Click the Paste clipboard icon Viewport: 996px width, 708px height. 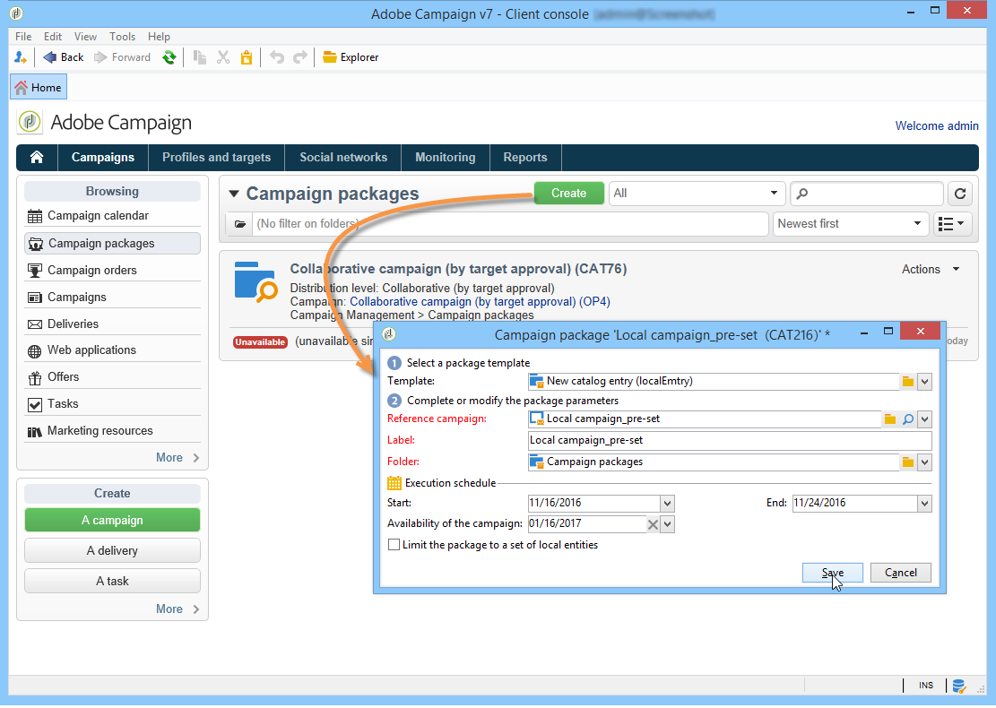(247, 57)
